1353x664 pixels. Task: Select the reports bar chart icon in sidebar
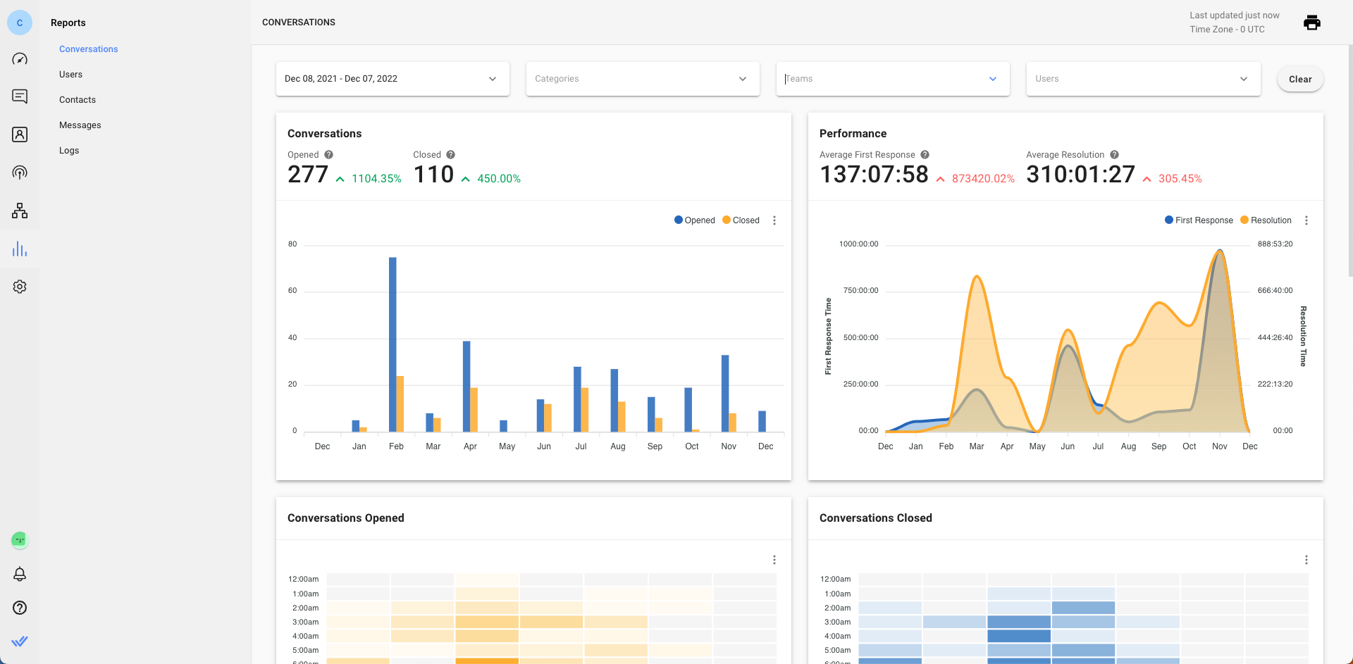20,249
